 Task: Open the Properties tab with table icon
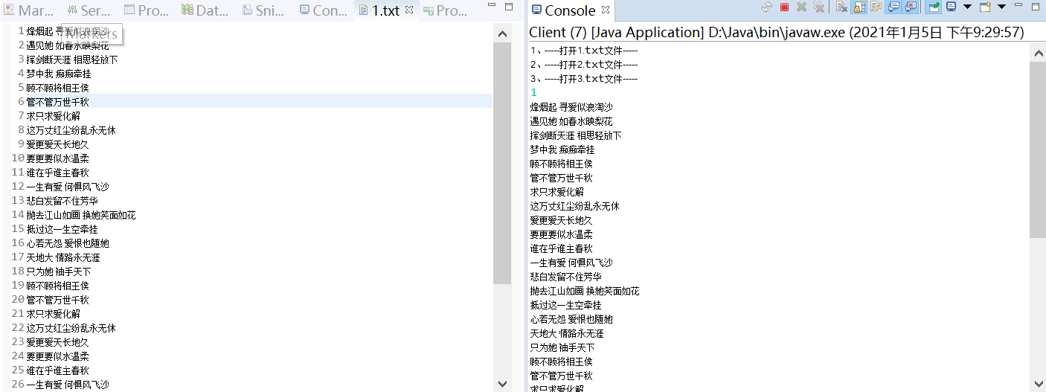147,10
